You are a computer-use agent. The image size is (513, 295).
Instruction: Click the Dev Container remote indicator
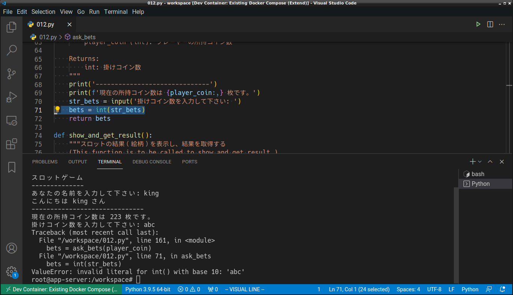coord(61,289)
